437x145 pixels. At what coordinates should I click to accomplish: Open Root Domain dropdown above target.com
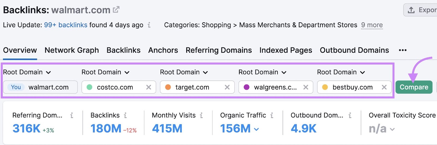pos(184,72)
